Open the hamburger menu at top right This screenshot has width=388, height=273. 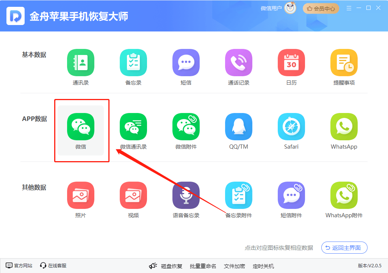[x=349, y=8]
